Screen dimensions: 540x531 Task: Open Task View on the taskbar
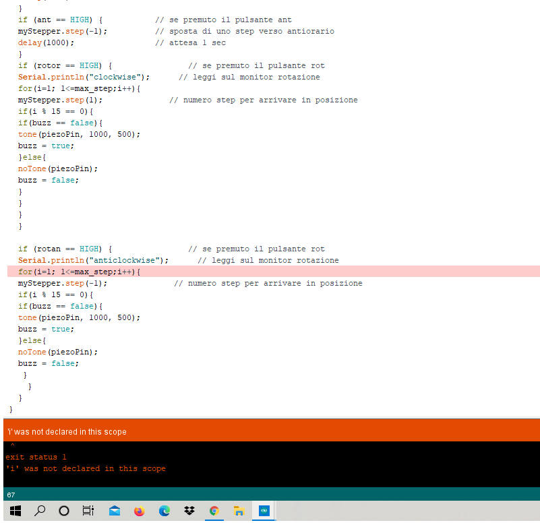tap(88, 511)
